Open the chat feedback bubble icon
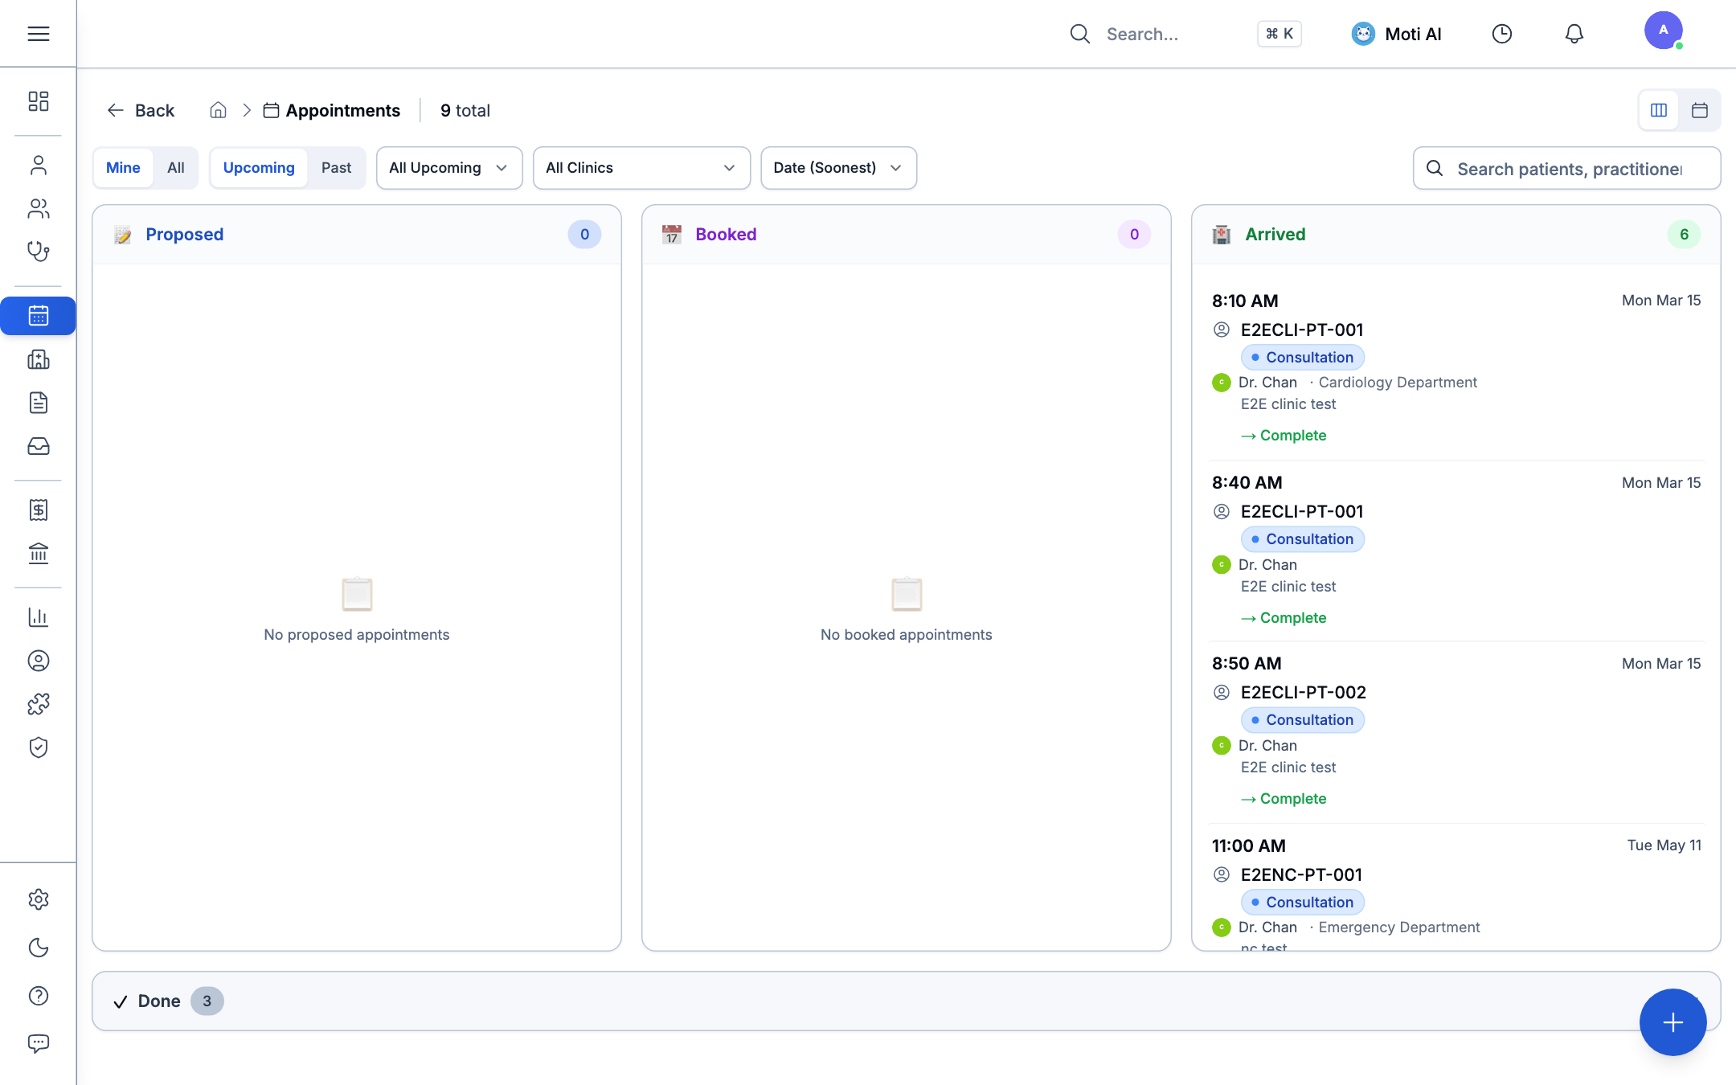This screenshot has height=1085, width=1736. pos(38,1043)
